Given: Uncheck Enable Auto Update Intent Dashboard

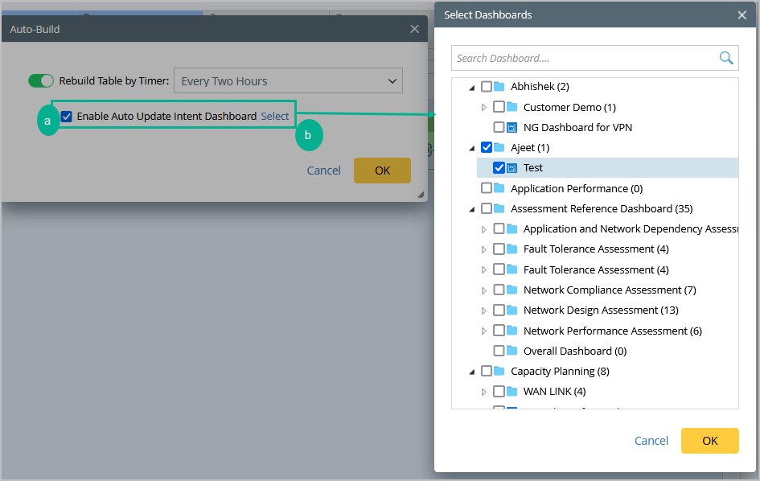Looking at the screenshot, I should click(x=67, y=116).
